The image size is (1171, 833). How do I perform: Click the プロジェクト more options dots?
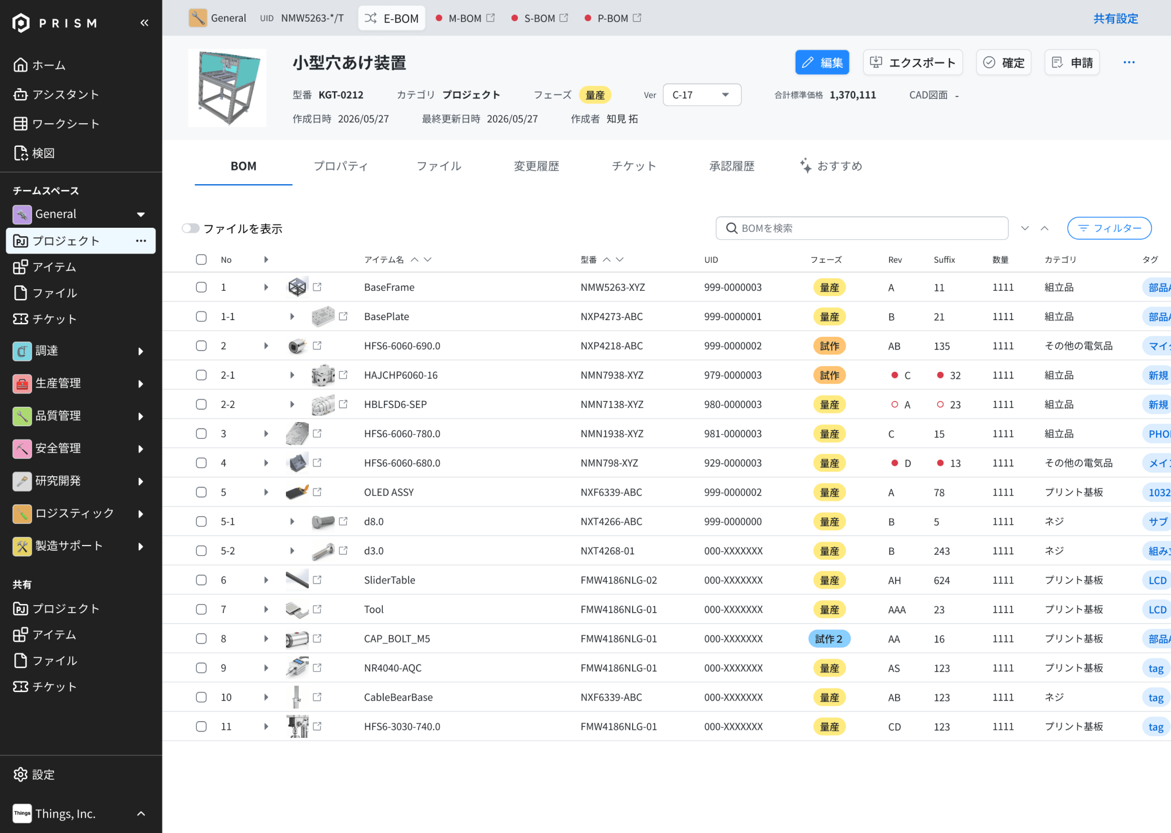(141, 241)
